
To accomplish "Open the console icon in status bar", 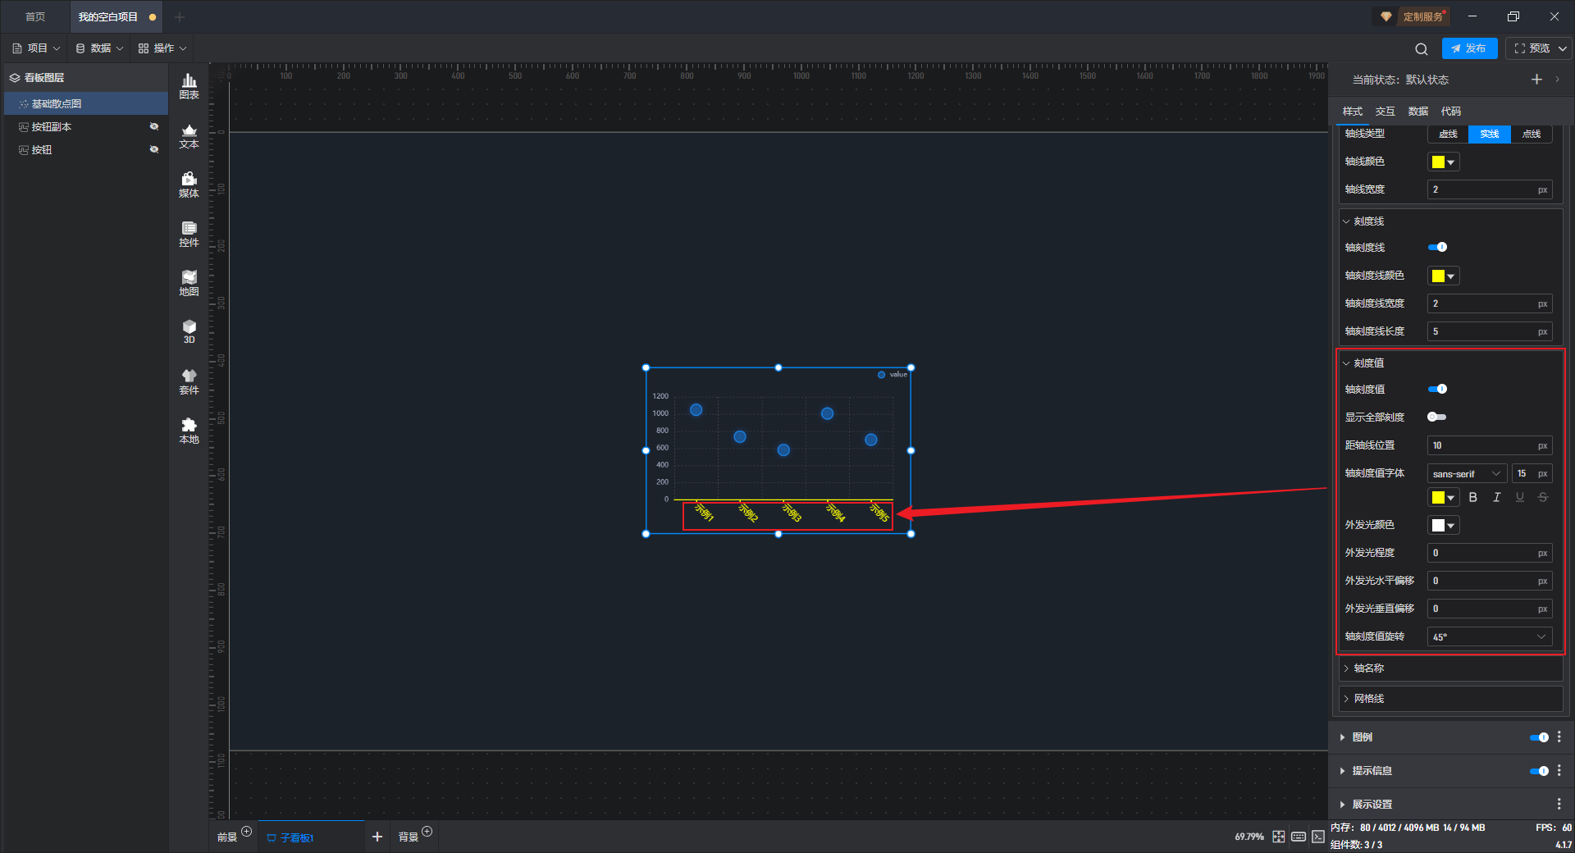I will point(1318,837).
